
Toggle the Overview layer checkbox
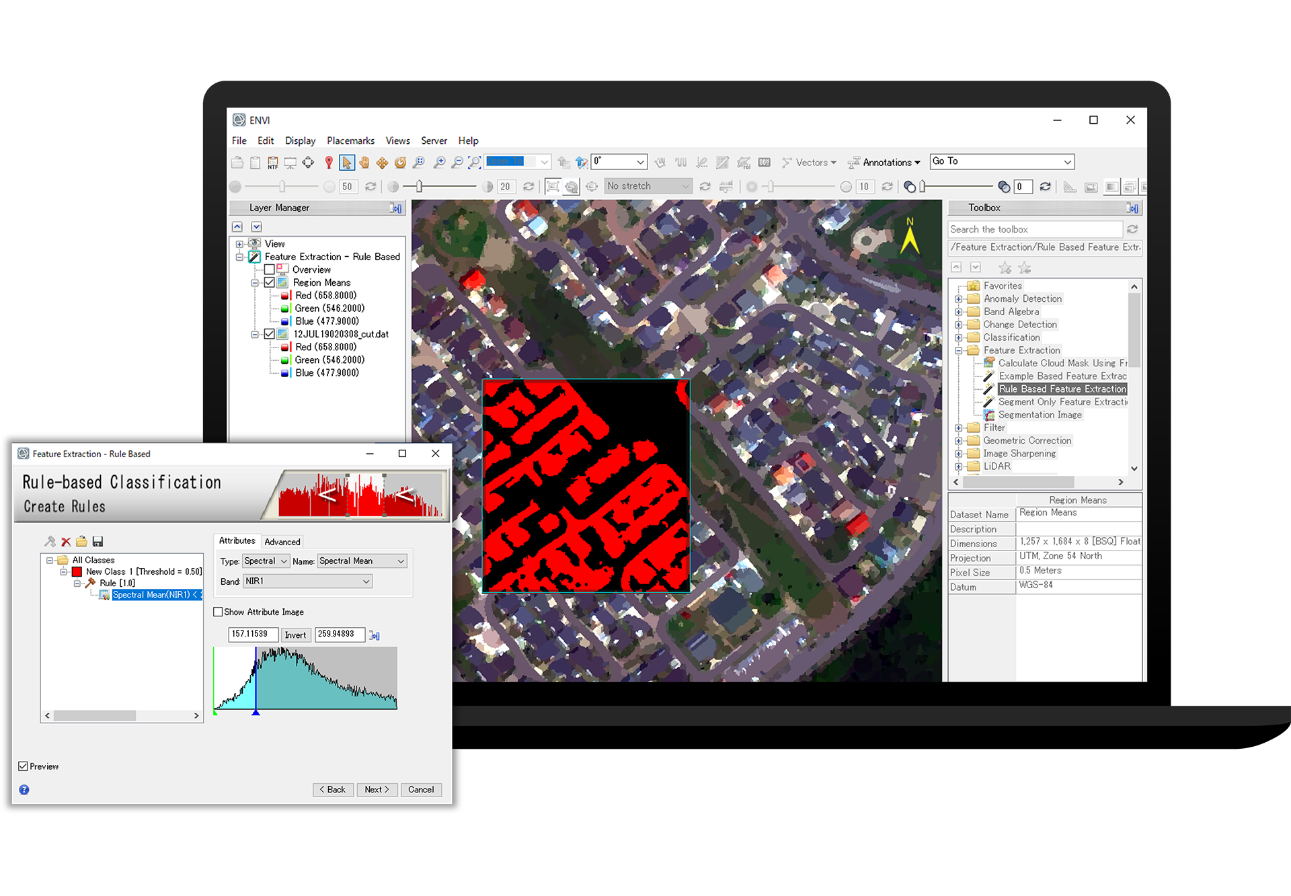pos(269,270)
